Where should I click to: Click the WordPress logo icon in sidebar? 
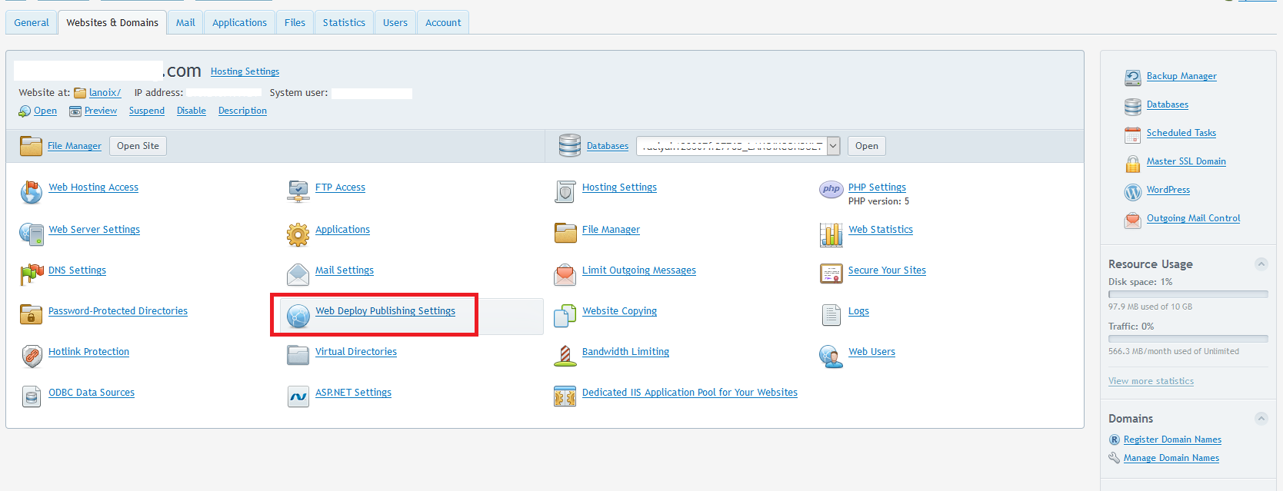[x=1132, y=192]
